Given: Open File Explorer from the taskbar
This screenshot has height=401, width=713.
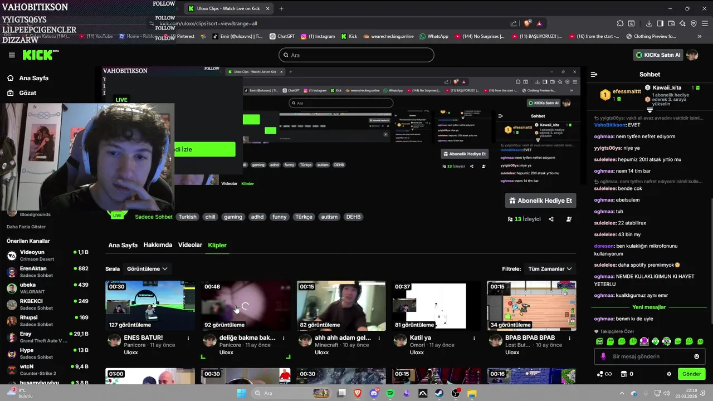Looking at the screenshot, I should [x=472, y=393].
